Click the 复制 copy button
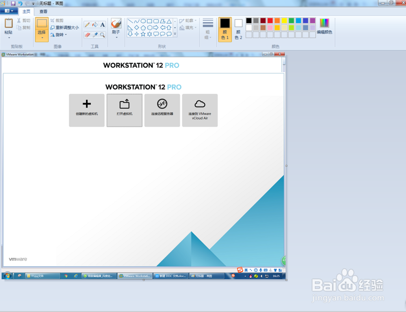Viewport: 406px width, 312px height. [x=24, y=28]
